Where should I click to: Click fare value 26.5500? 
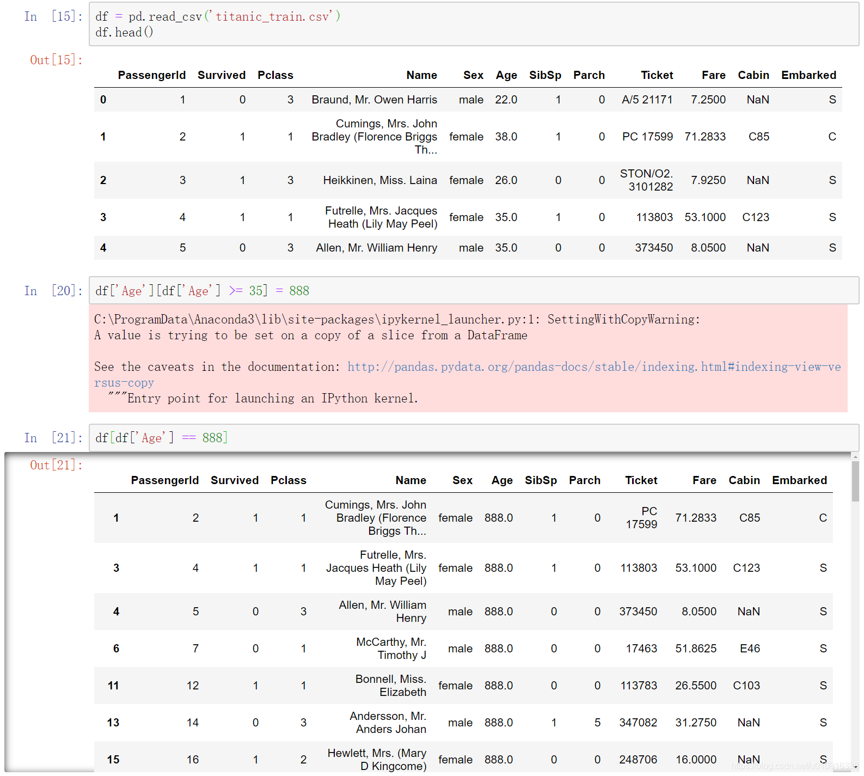click(x=696, y=686)
